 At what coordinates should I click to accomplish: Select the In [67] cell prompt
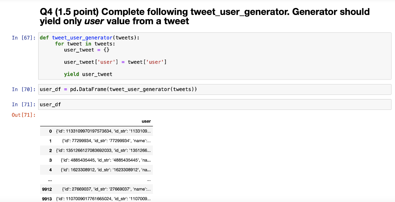pos(24,38)
